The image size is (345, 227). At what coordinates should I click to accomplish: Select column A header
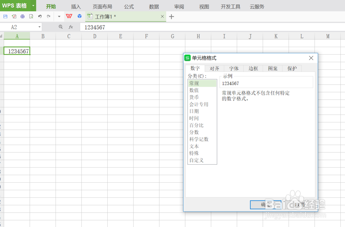click(x=17, y=36)
